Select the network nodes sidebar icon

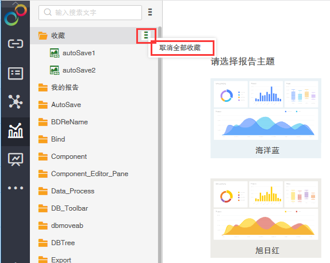pyautogui.click(x=16, y=102)
